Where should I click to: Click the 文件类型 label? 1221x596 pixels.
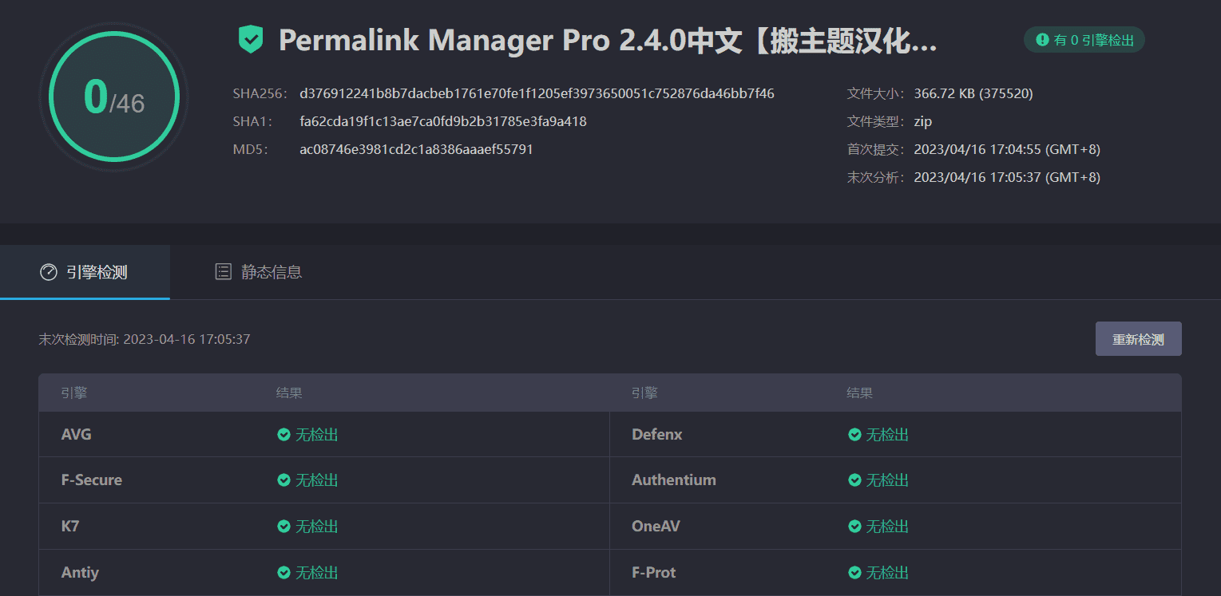point(876,122)
